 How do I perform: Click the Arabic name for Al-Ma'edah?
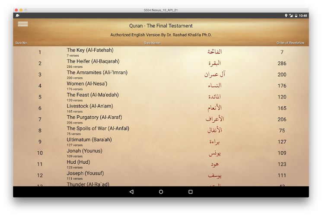[x=215, y=96]
